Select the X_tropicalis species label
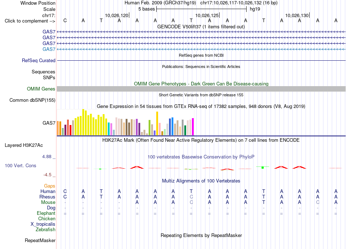346x249 pixels. pyautogui.click(x=43, y=224)
